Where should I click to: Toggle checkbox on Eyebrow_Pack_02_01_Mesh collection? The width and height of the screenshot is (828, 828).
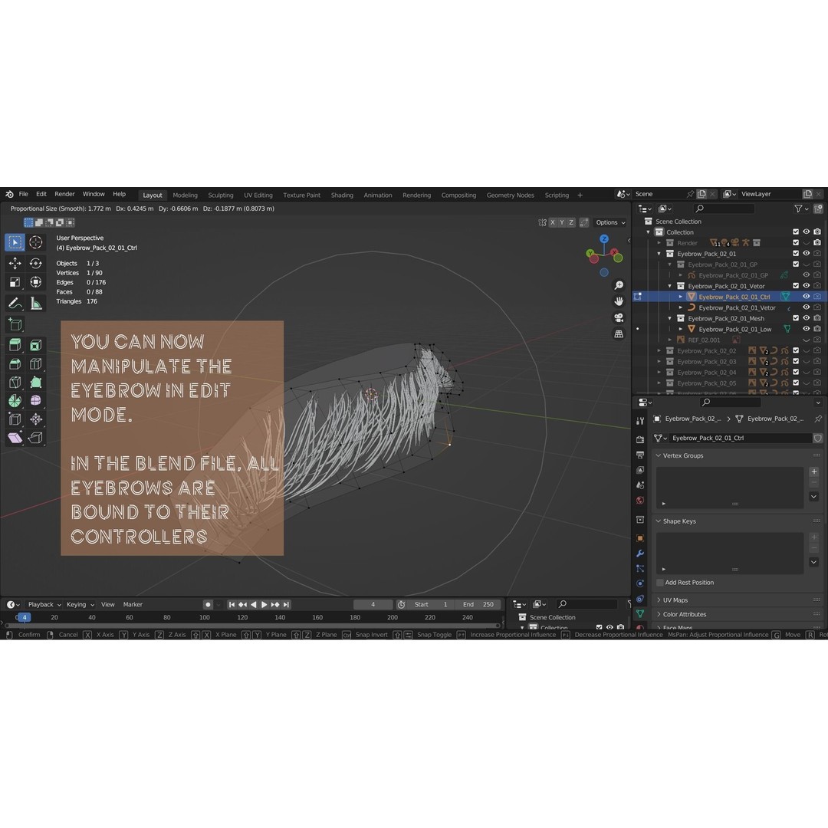pyautogui.click(x=796, y=318)
